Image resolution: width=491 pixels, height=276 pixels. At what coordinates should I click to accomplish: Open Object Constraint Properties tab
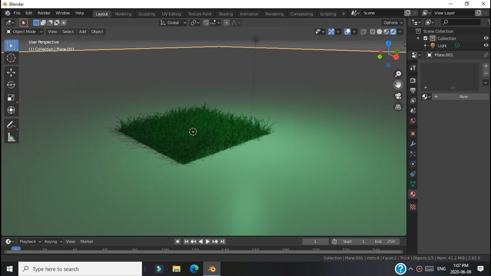413,174
